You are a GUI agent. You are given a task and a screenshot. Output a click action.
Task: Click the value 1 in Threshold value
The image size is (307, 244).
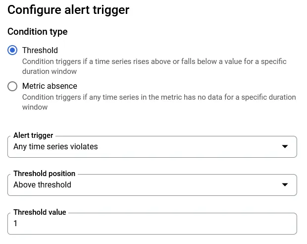(x=15, y=223)
